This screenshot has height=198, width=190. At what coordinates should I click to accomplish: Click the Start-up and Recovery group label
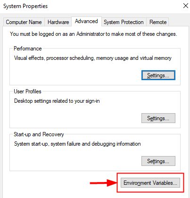pyautogui.click(x=39, y=134)
